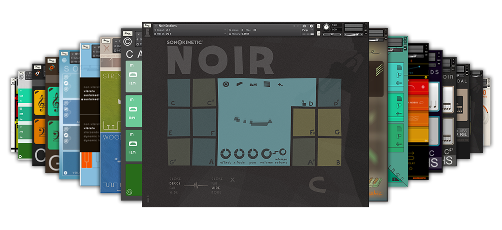Image resolution: width=502 pixels, height=230 pixels.
Task: Click the orange circular logo in brown window
Action: click(x=51, y=68)
